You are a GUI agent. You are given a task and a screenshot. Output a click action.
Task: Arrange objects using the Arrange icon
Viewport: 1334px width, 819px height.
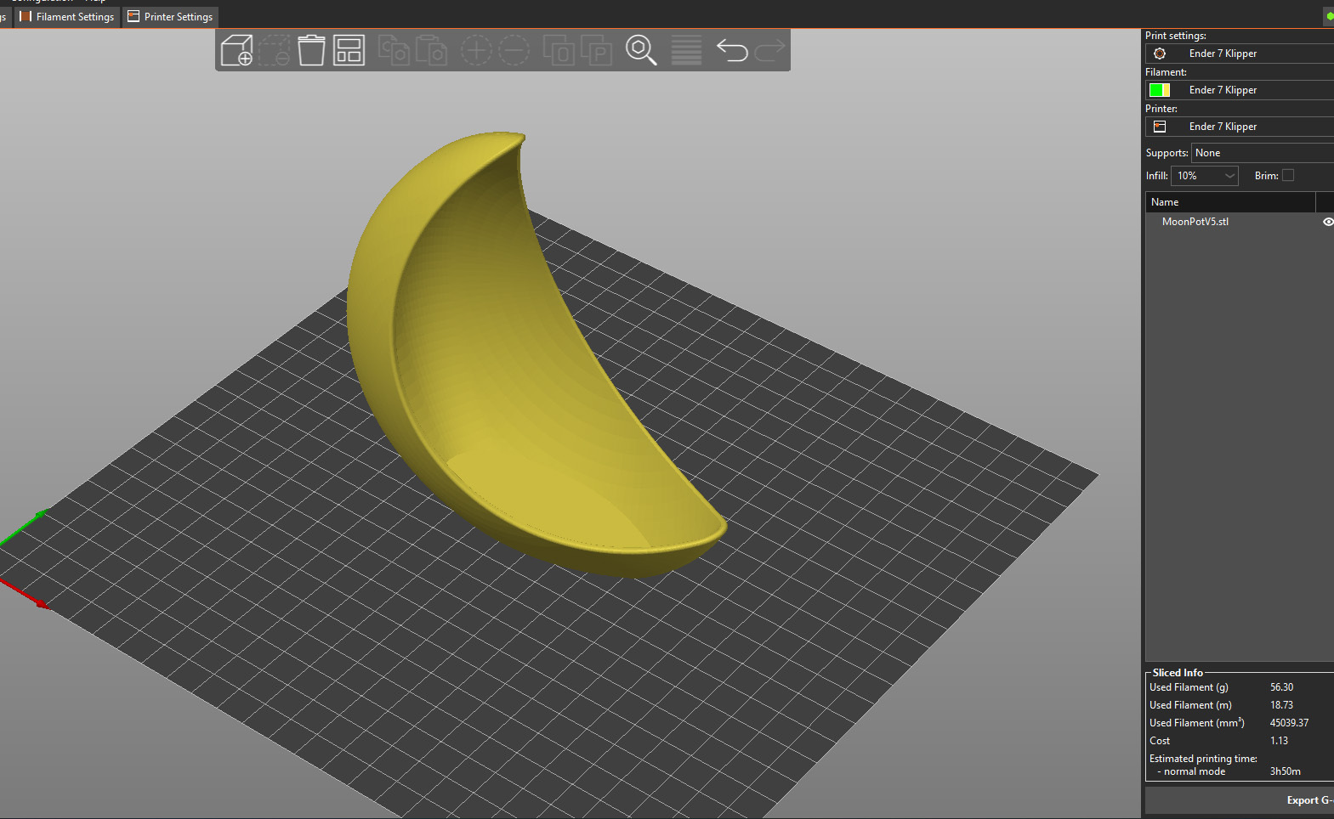point(349,51)
